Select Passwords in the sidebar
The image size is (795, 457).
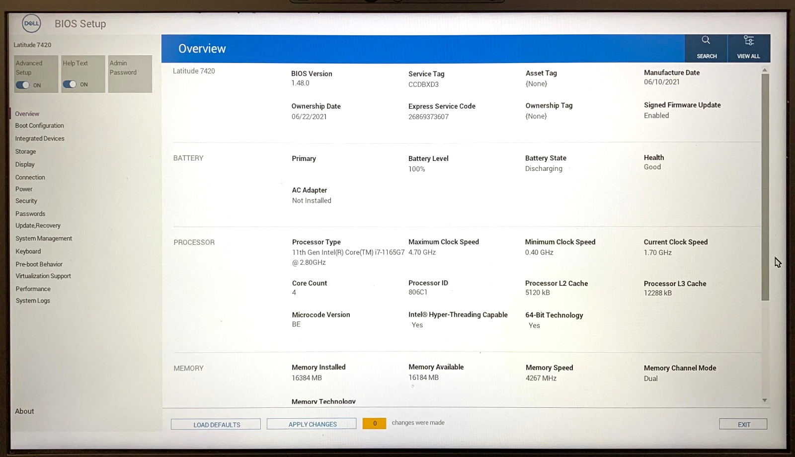point(30,214)
